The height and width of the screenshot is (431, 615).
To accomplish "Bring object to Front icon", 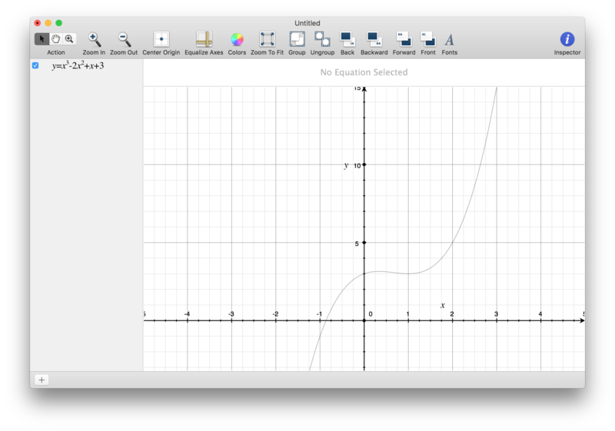I will (x=428, y=39).
